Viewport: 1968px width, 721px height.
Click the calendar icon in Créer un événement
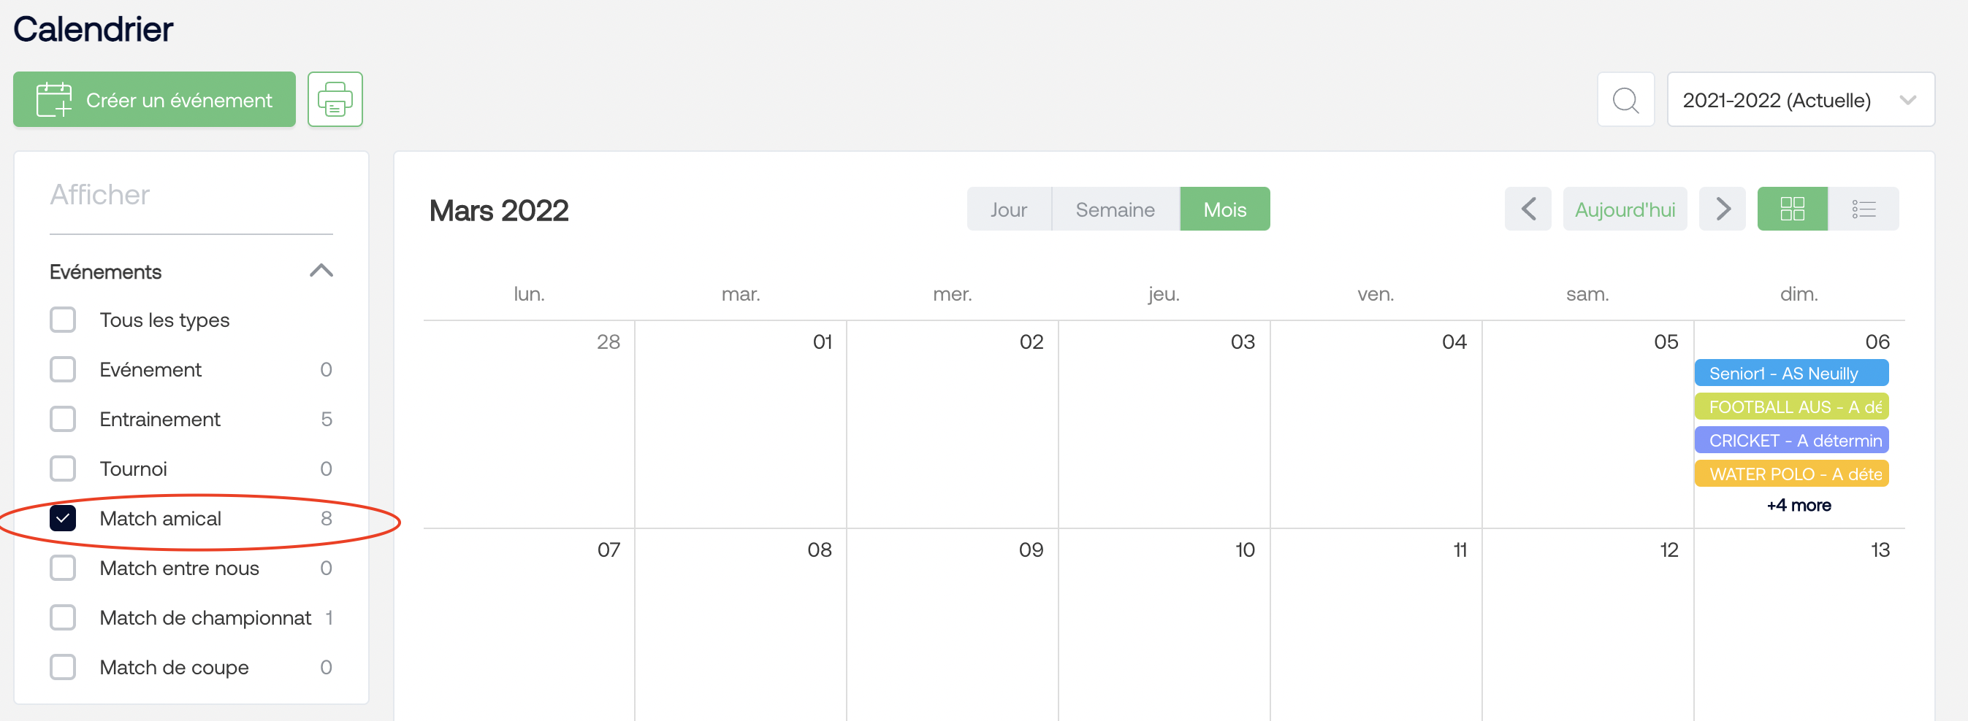pyautogui.click(x=54, y=100)
